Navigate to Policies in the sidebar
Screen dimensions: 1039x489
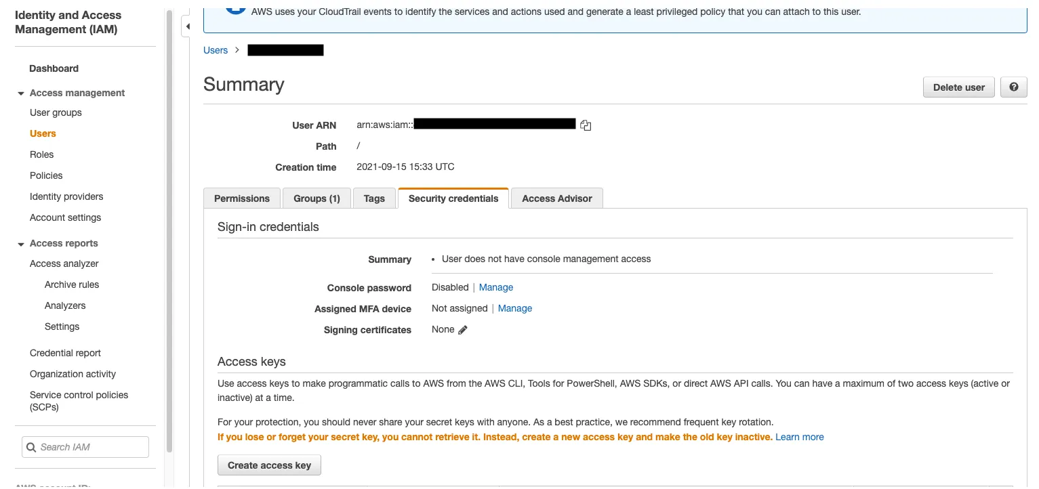[x=46, y=175]
